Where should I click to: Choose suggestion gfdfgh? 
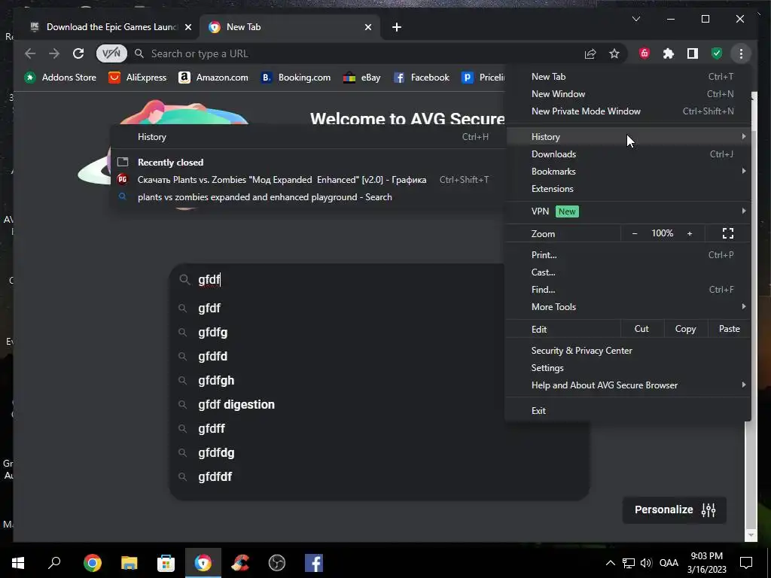point(216,380)
